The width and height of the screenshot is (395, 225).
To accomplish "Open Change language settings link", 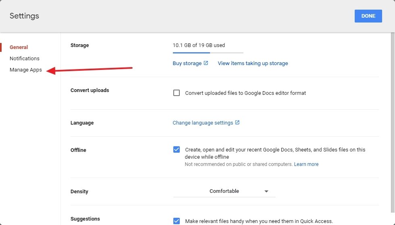I will tap(203, 123).
